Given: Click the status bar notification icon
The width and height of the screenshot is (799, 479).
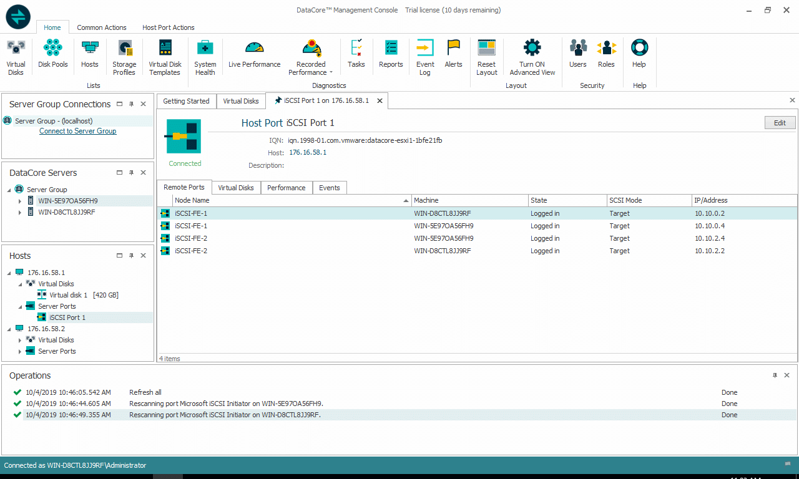Looking at the screenshot, I should pos(787,464).
